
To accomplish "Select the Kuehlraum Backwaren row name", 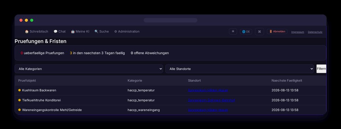I will (x=39, y=90).
